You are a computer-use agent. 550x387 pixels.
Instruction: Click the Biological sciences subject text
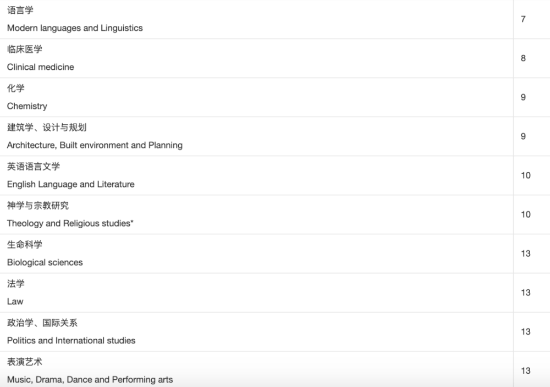pos(45,262)
